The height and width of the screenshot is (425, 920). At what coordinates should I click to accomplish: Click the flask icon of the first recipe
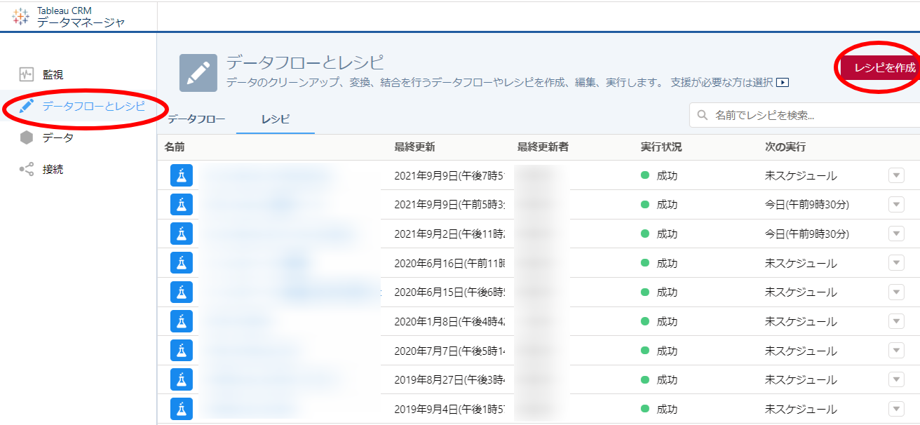[181, 175]
